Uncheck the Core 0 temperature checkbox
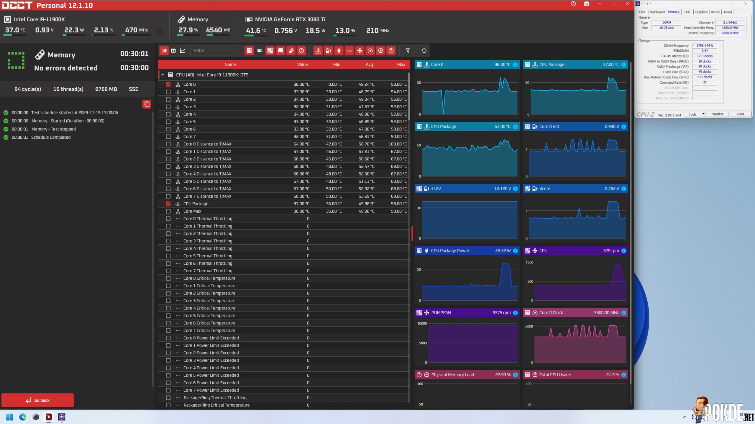 tap(168, 84)
